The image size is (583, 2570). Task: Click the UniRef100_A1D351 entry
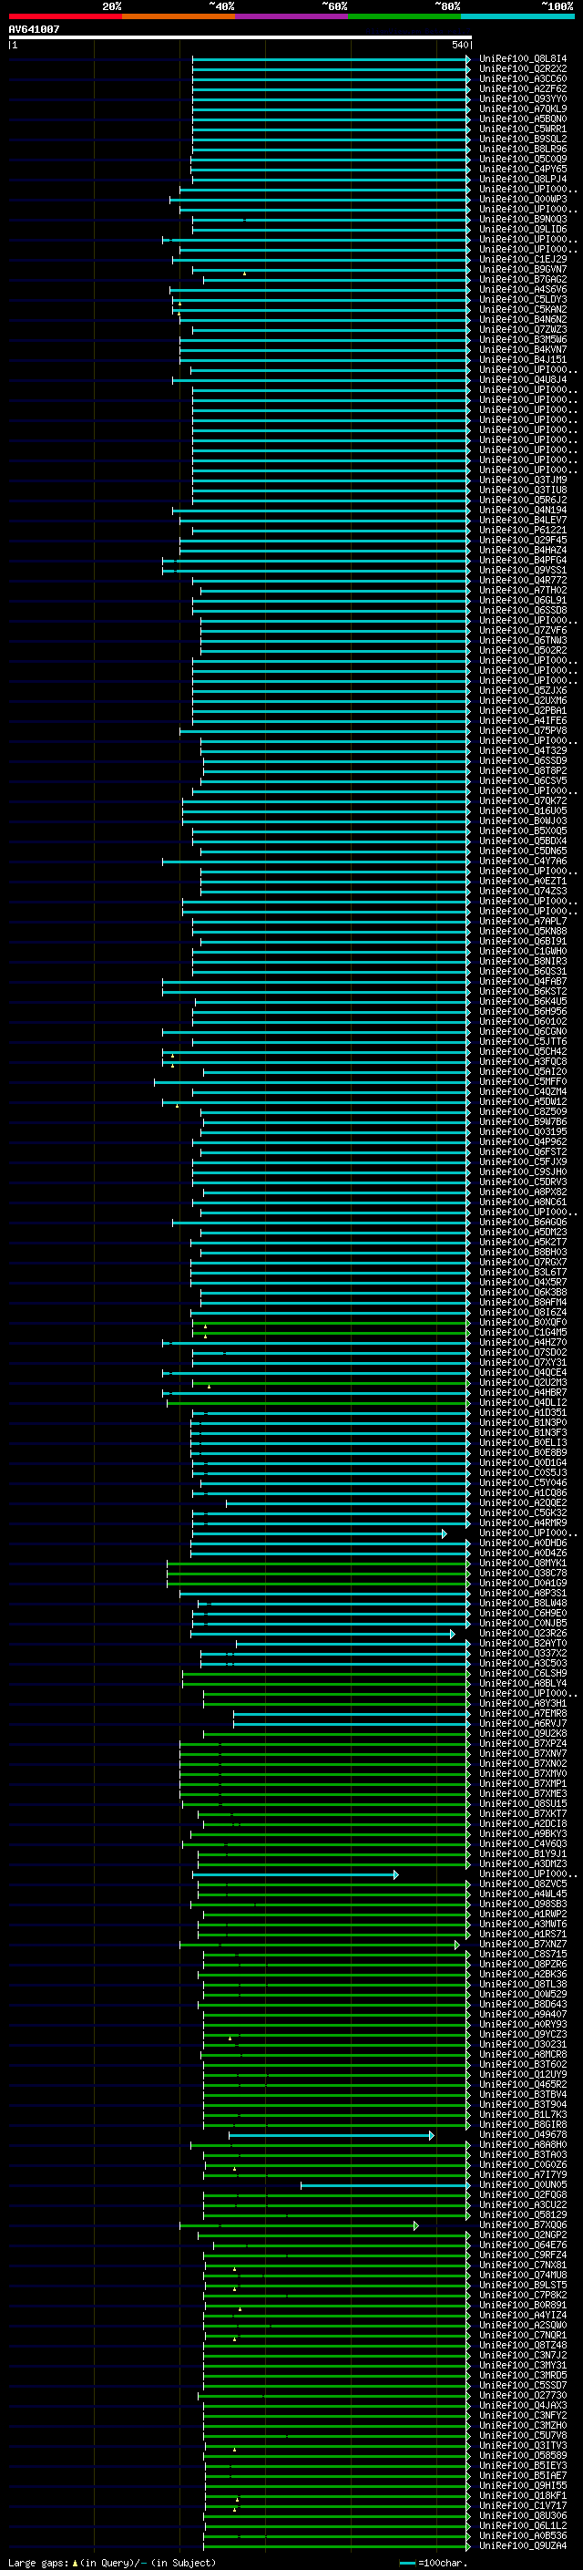[x=522, y=1413]
